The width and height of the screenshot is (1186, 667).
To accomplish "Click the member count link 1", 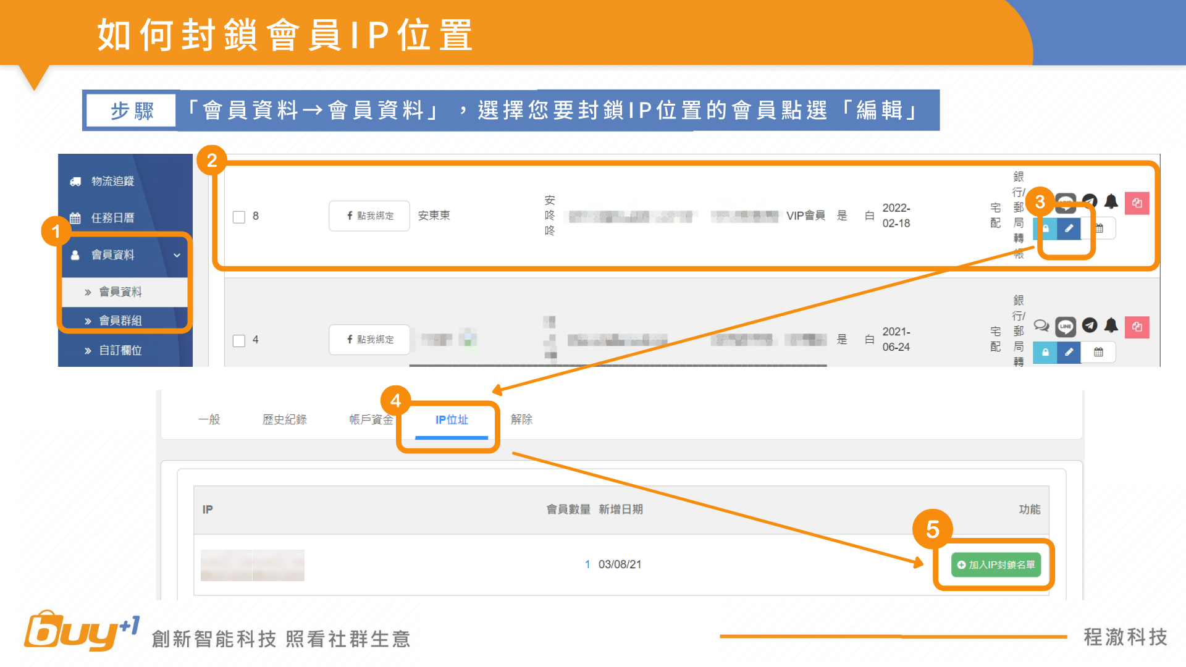I will tap(587, 564).
